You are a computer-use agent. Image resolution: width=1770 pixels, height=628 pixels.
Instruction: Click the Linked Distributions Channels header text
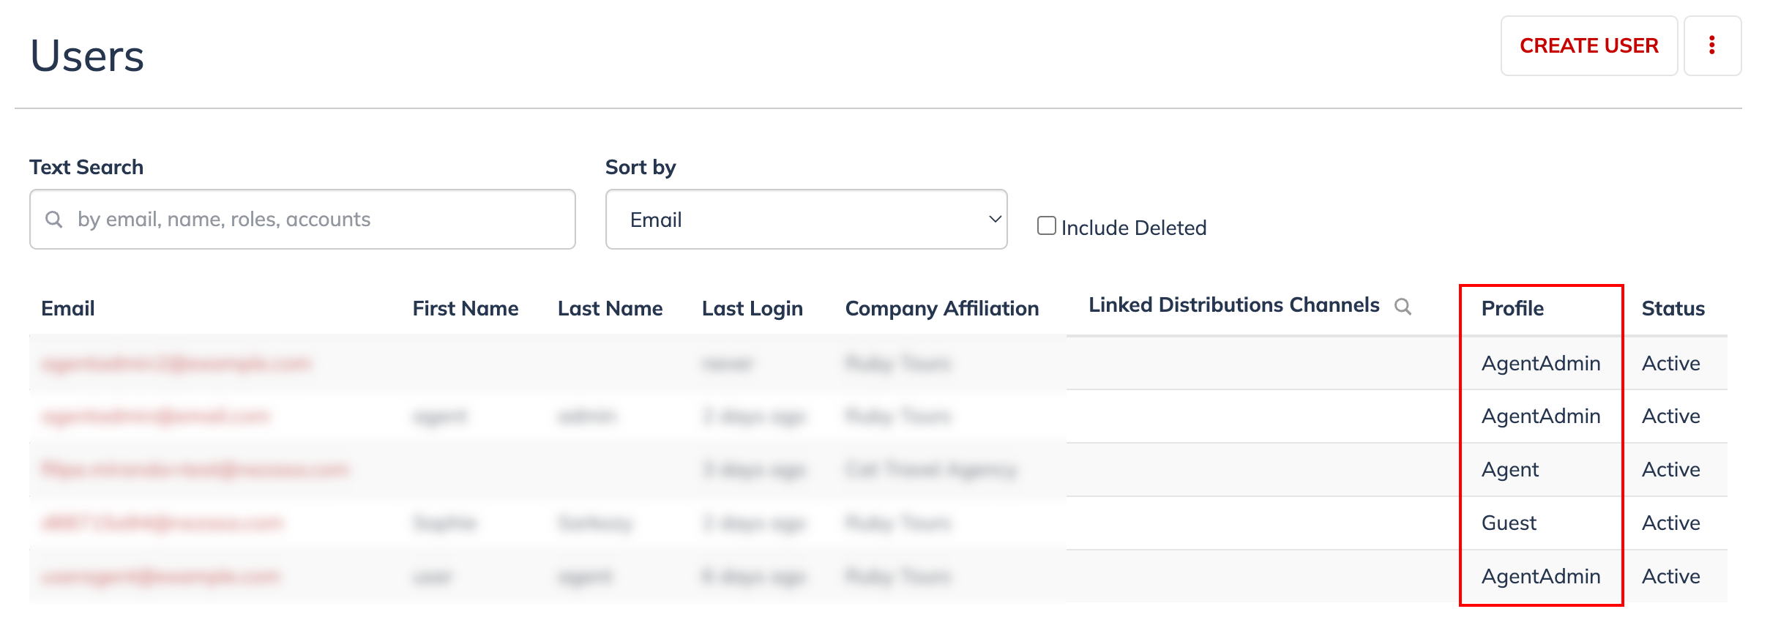(x=1233, y=305)
